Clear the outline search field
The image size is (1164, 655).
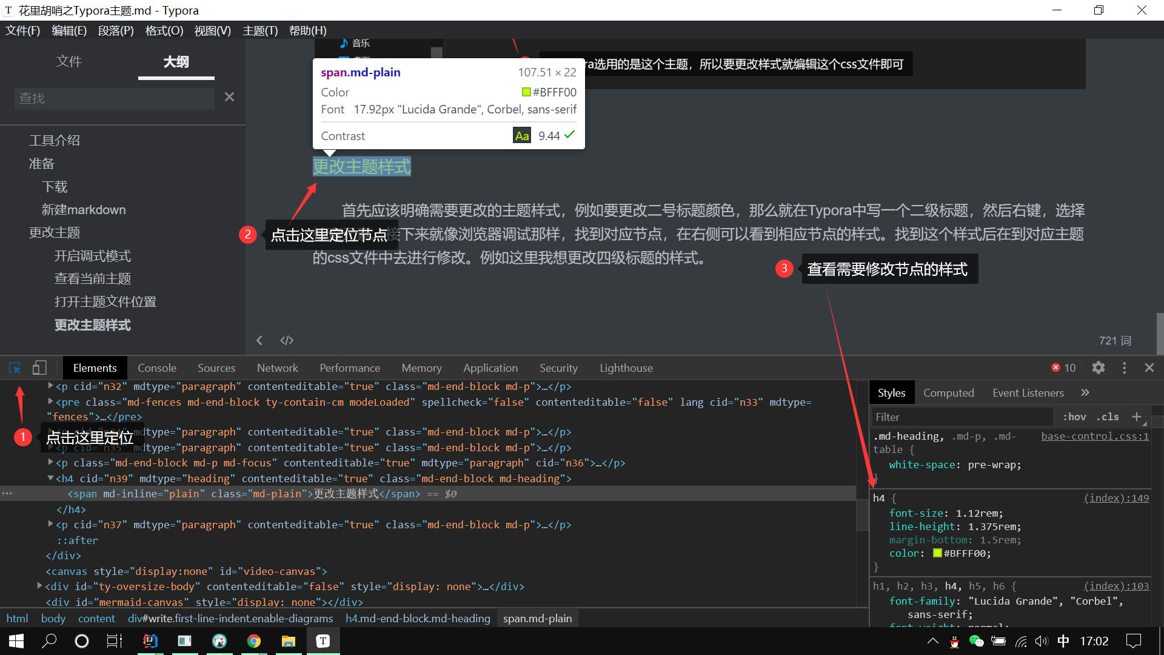229,97
